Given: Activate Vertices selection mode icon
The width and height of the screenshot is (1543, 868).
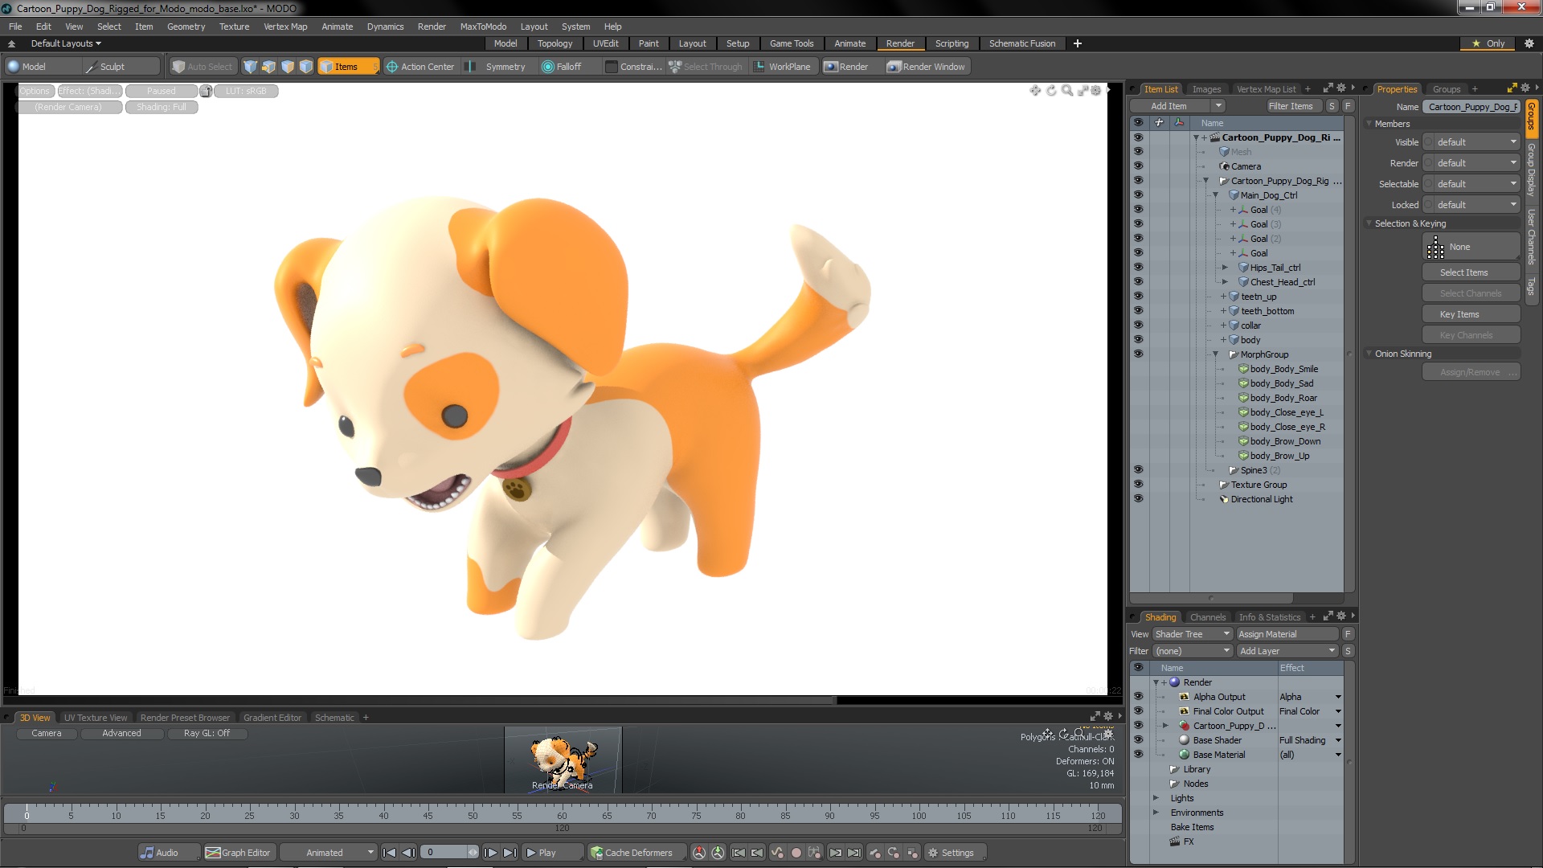Looking at the screenshot, I should point(251,67).
